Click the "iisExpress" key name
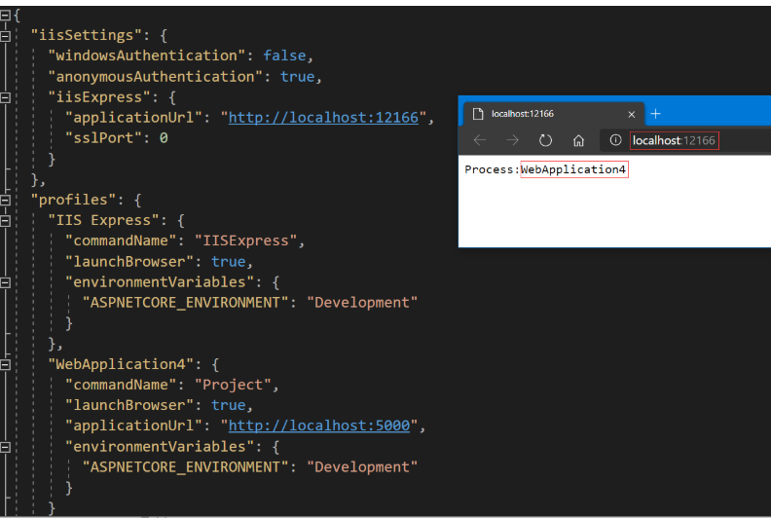Screen dimensions: 771x518 [99, 97]
